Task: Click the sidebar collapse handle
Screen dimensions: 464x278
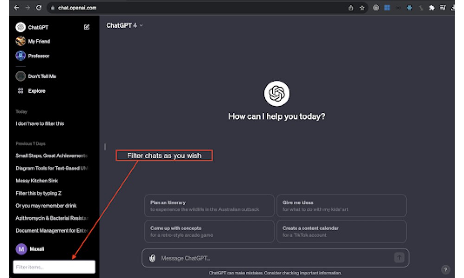Action: point(105,146)
